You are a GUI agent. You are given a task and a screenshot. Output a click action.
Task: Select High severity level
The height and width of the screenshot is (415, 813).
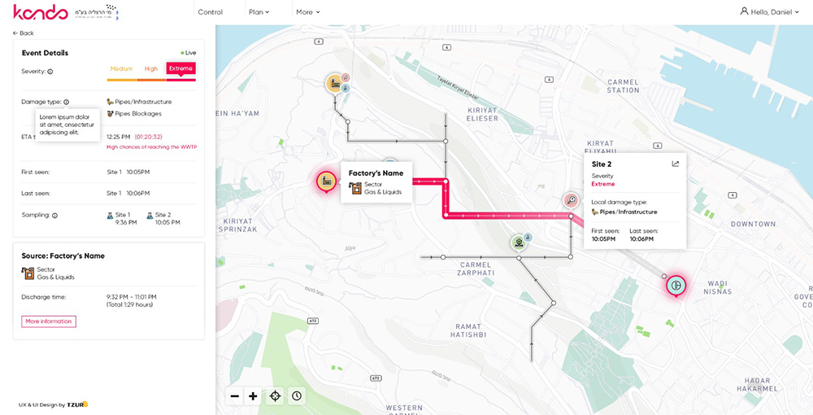pyautogui.click(x=151, y=69)
